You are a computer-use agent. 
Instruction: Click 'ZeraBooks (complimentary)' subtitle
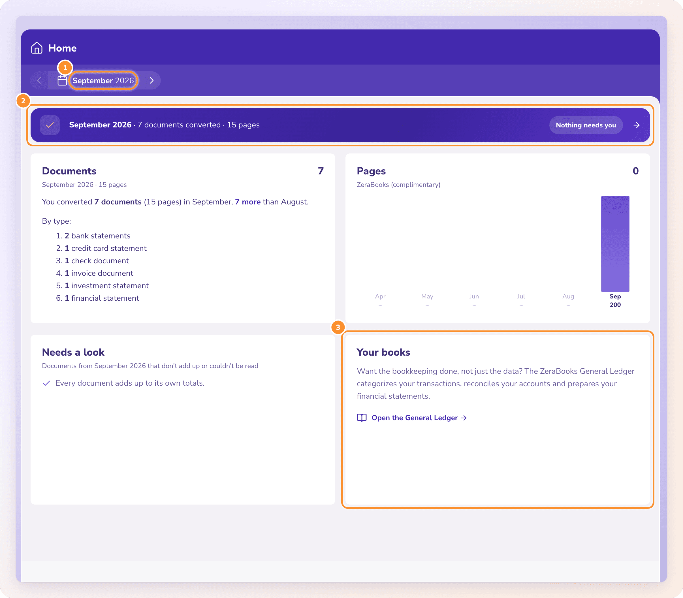(398, 185)
